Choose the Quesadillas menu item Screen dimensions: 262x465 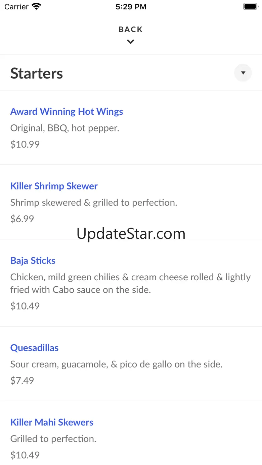pyautogui.click(x=34, y=348)
